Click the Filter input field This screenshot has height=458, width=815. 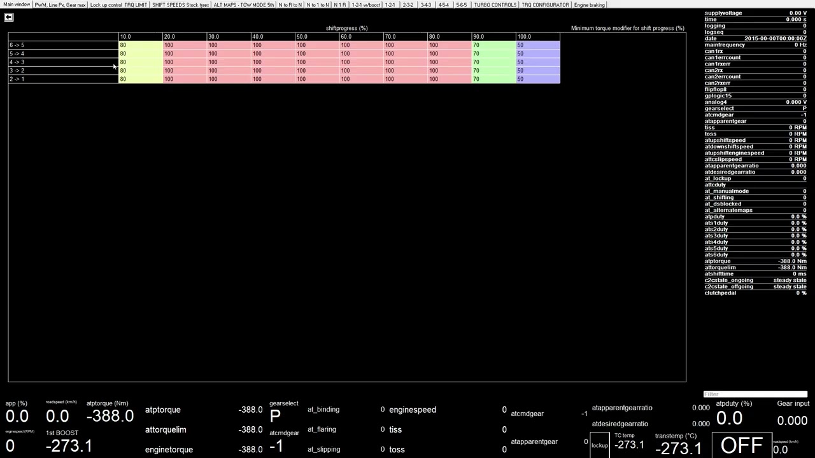755,394
